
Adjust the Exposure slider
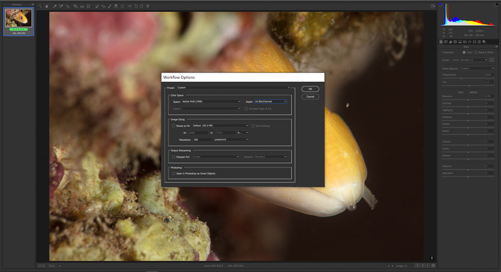coord(467,101)
